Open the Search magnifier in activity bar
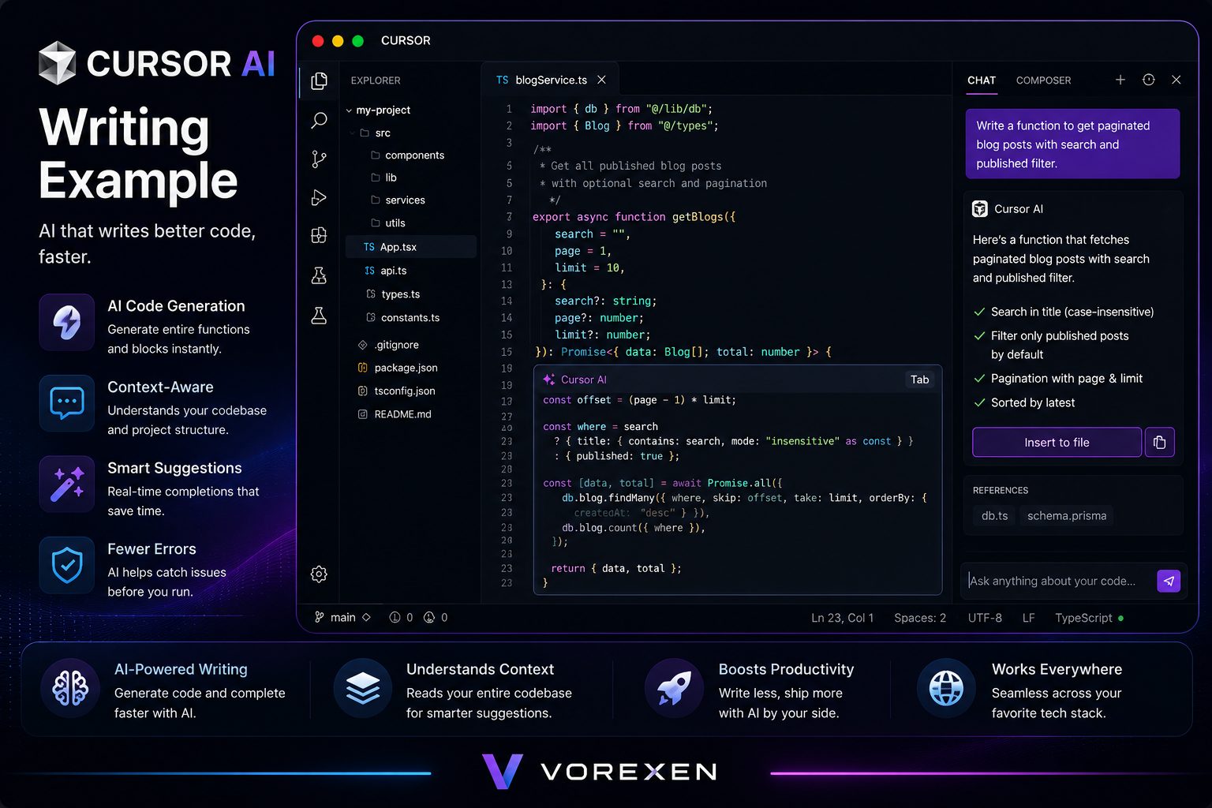The height and width of the screenshot is (808, 1212). pyautogui.click(x=319, y=120)
